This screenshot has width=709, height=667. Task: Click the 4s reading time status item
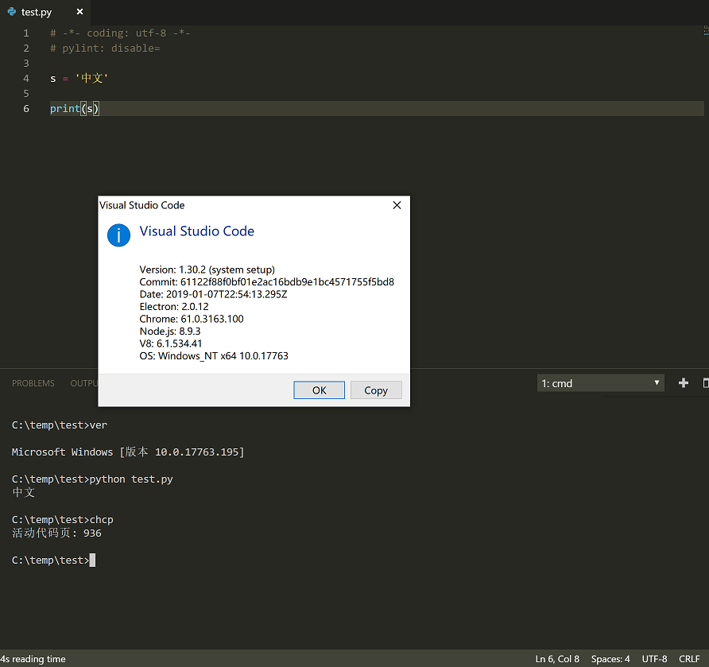(33, 659)
